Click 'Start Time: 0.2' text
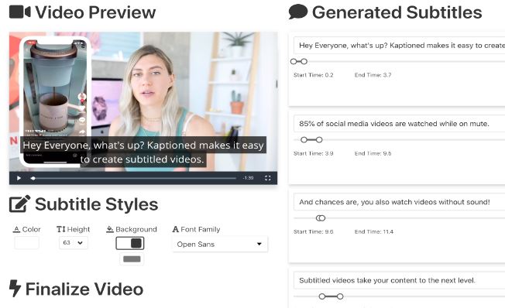 point(314,75)
